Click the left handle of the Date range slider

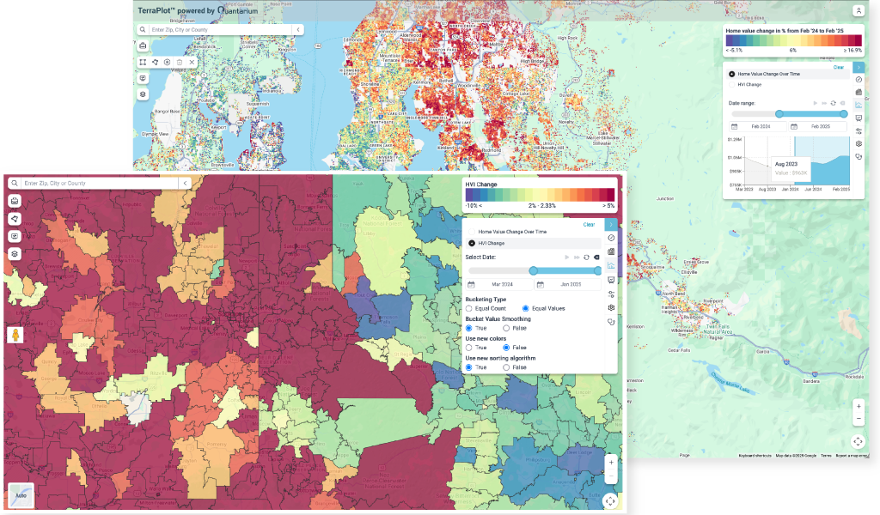click(x=779, y=114)
